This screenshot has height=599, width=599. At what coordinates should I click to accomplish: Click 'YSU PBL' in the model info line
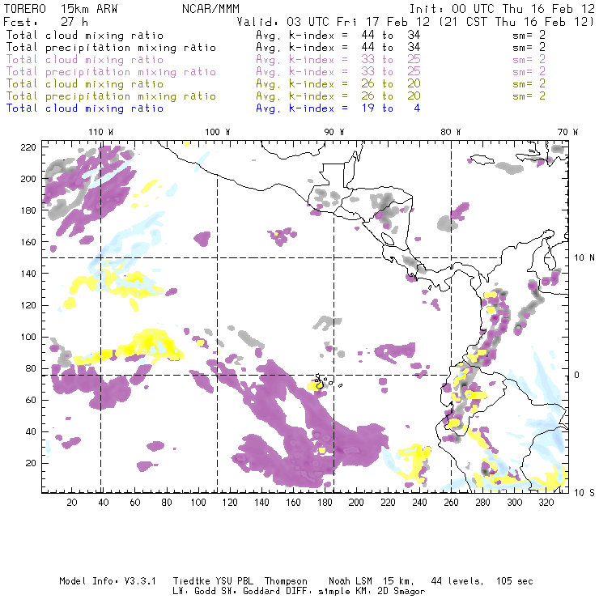234,581
